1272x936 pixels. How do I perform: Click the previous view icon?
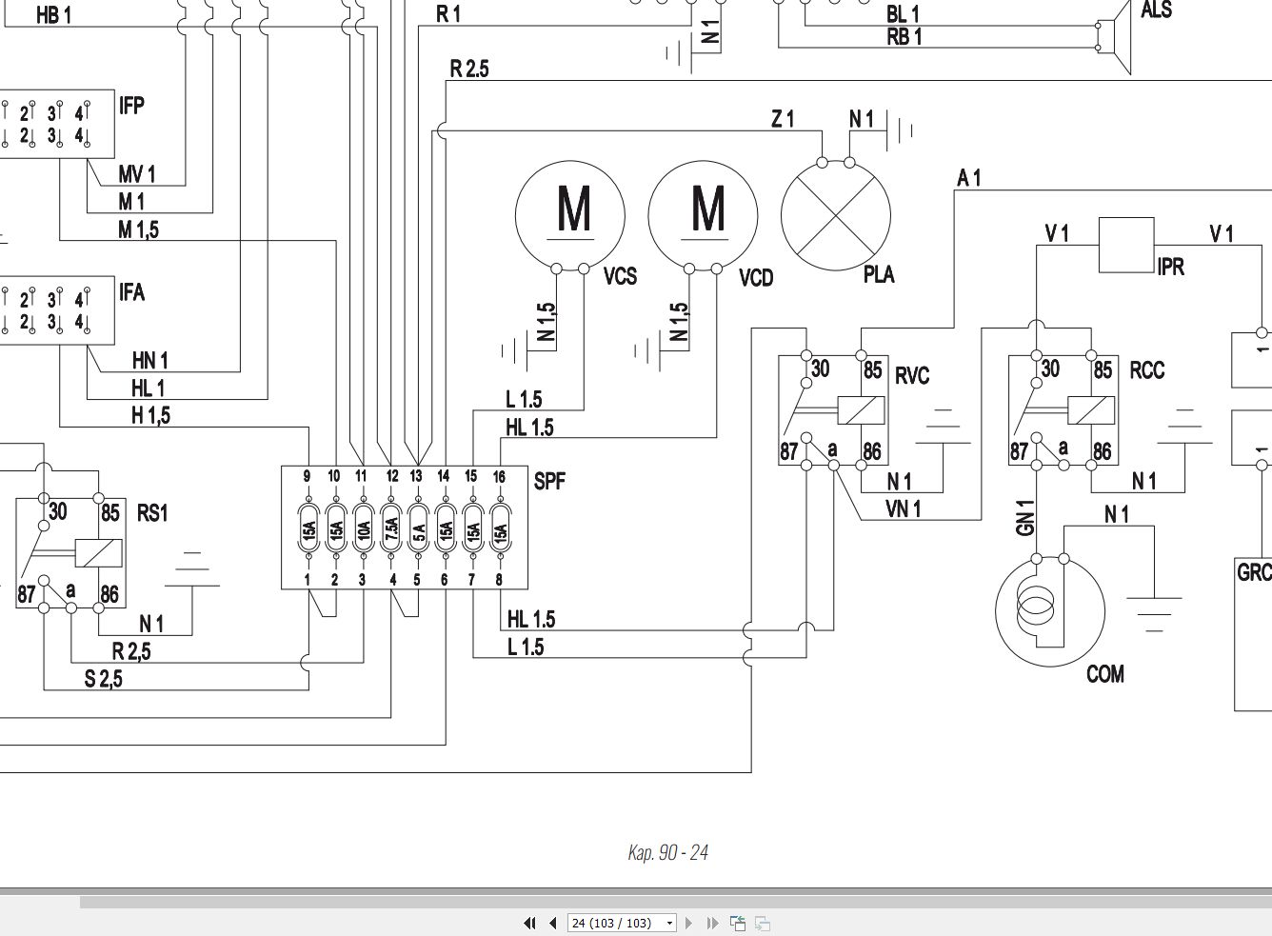click(x=738, y=923)
